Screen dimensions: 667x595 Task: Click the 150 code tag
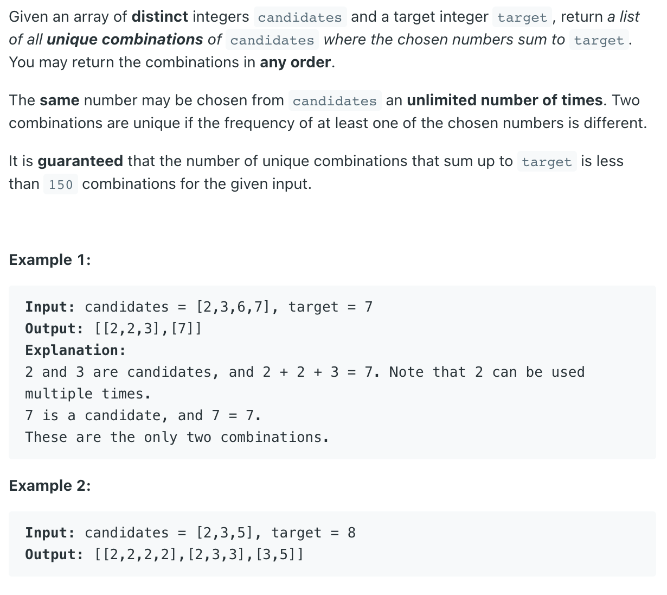point(61,185)
